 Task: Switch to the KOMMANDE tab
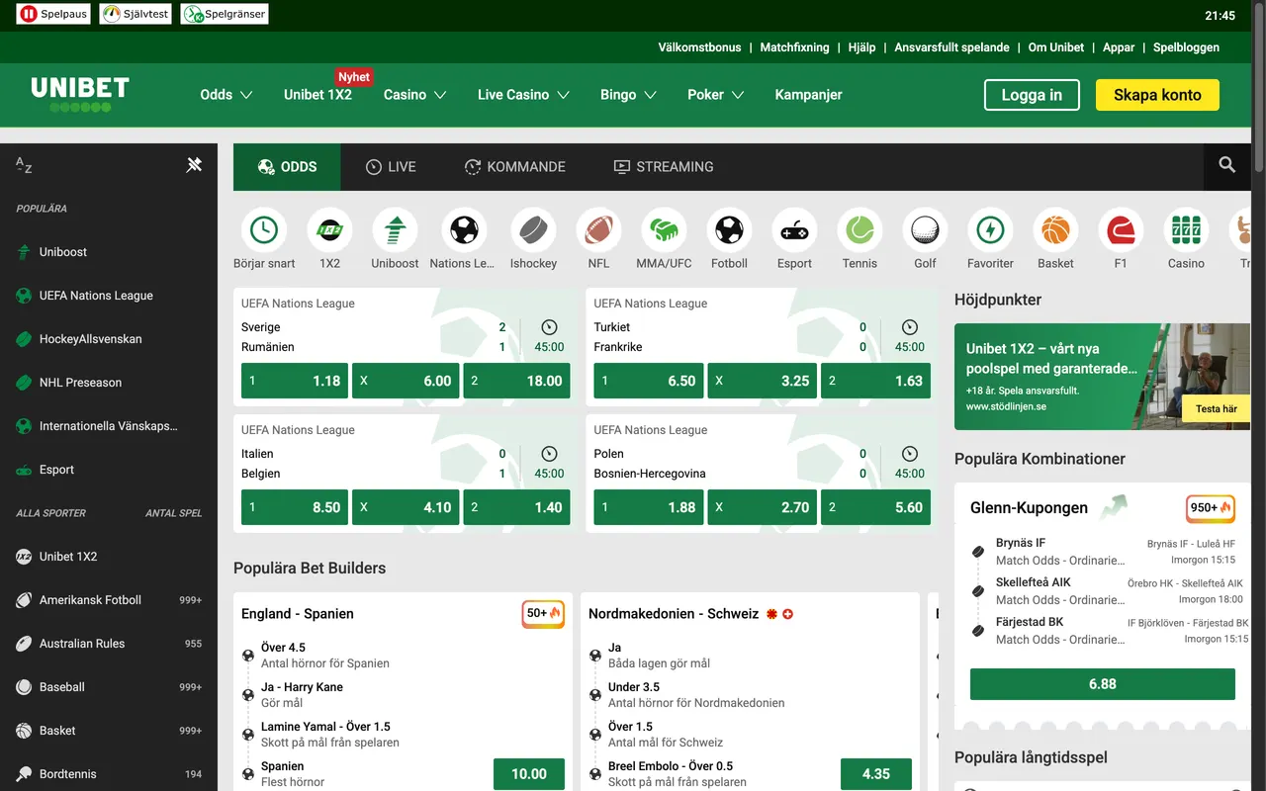pos(515,167)
